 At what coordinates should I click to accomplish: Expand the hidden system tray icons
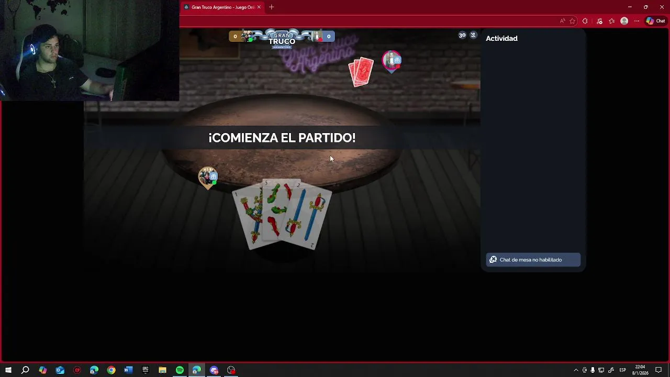576,370
